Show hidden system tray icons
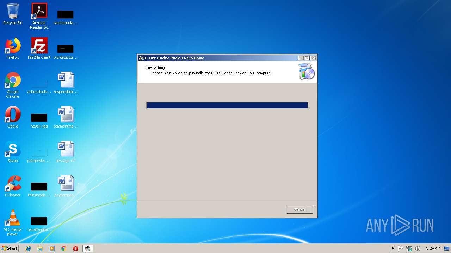The width and height of the screenshot is (451, 253). (x=393, y=248)
